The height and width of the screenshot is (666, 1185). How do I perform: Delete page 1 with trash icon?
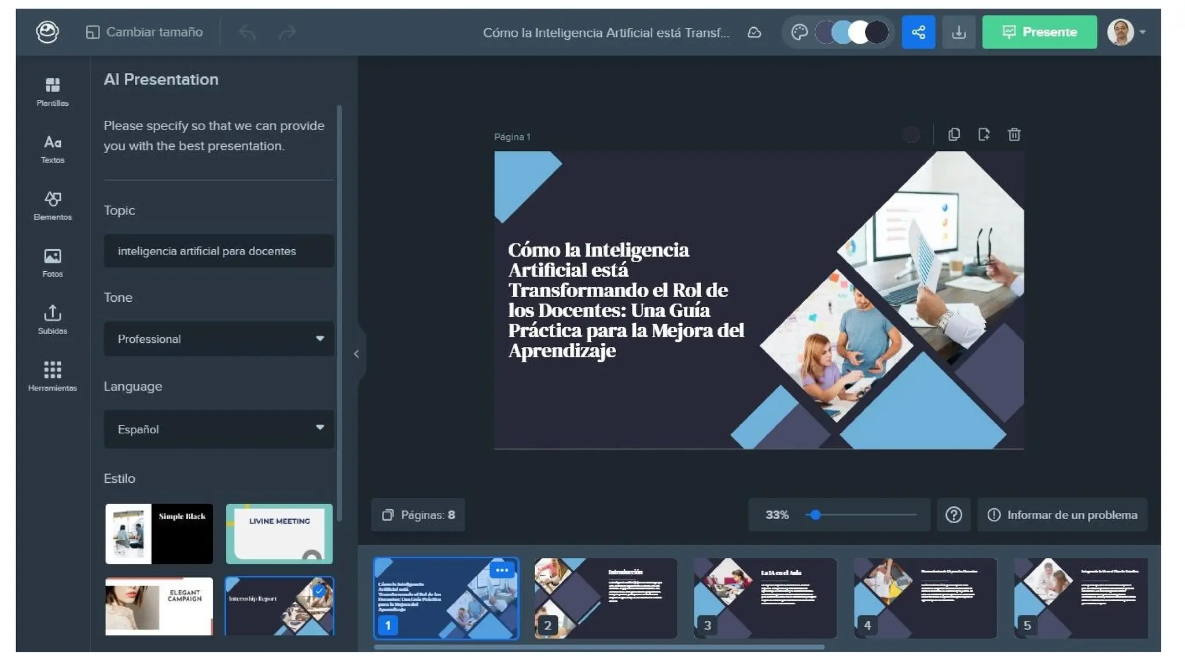tap(1014, 135)
